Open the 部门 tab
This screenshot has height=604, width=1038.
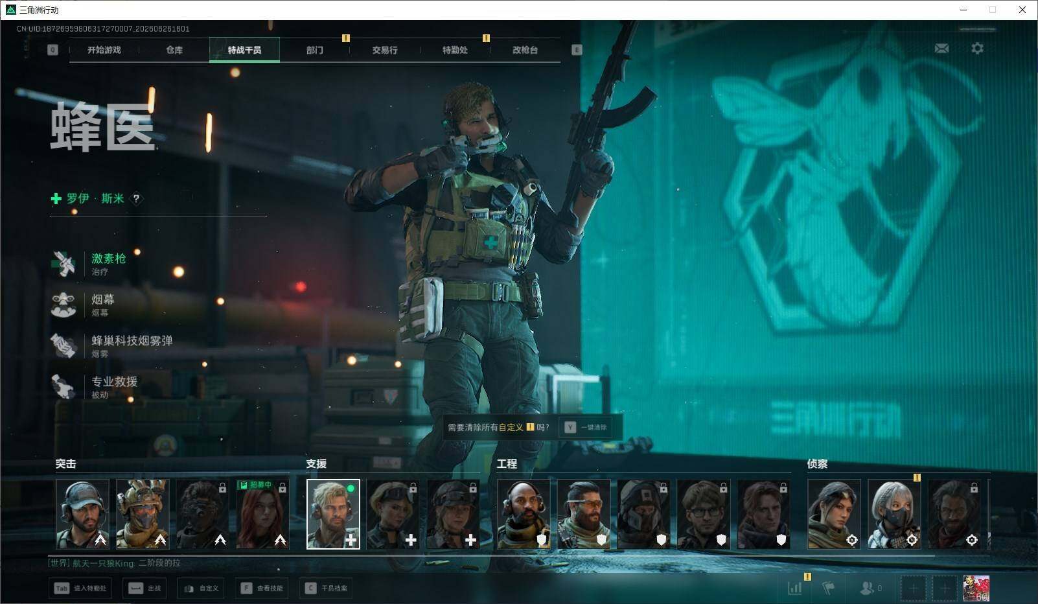315,50
